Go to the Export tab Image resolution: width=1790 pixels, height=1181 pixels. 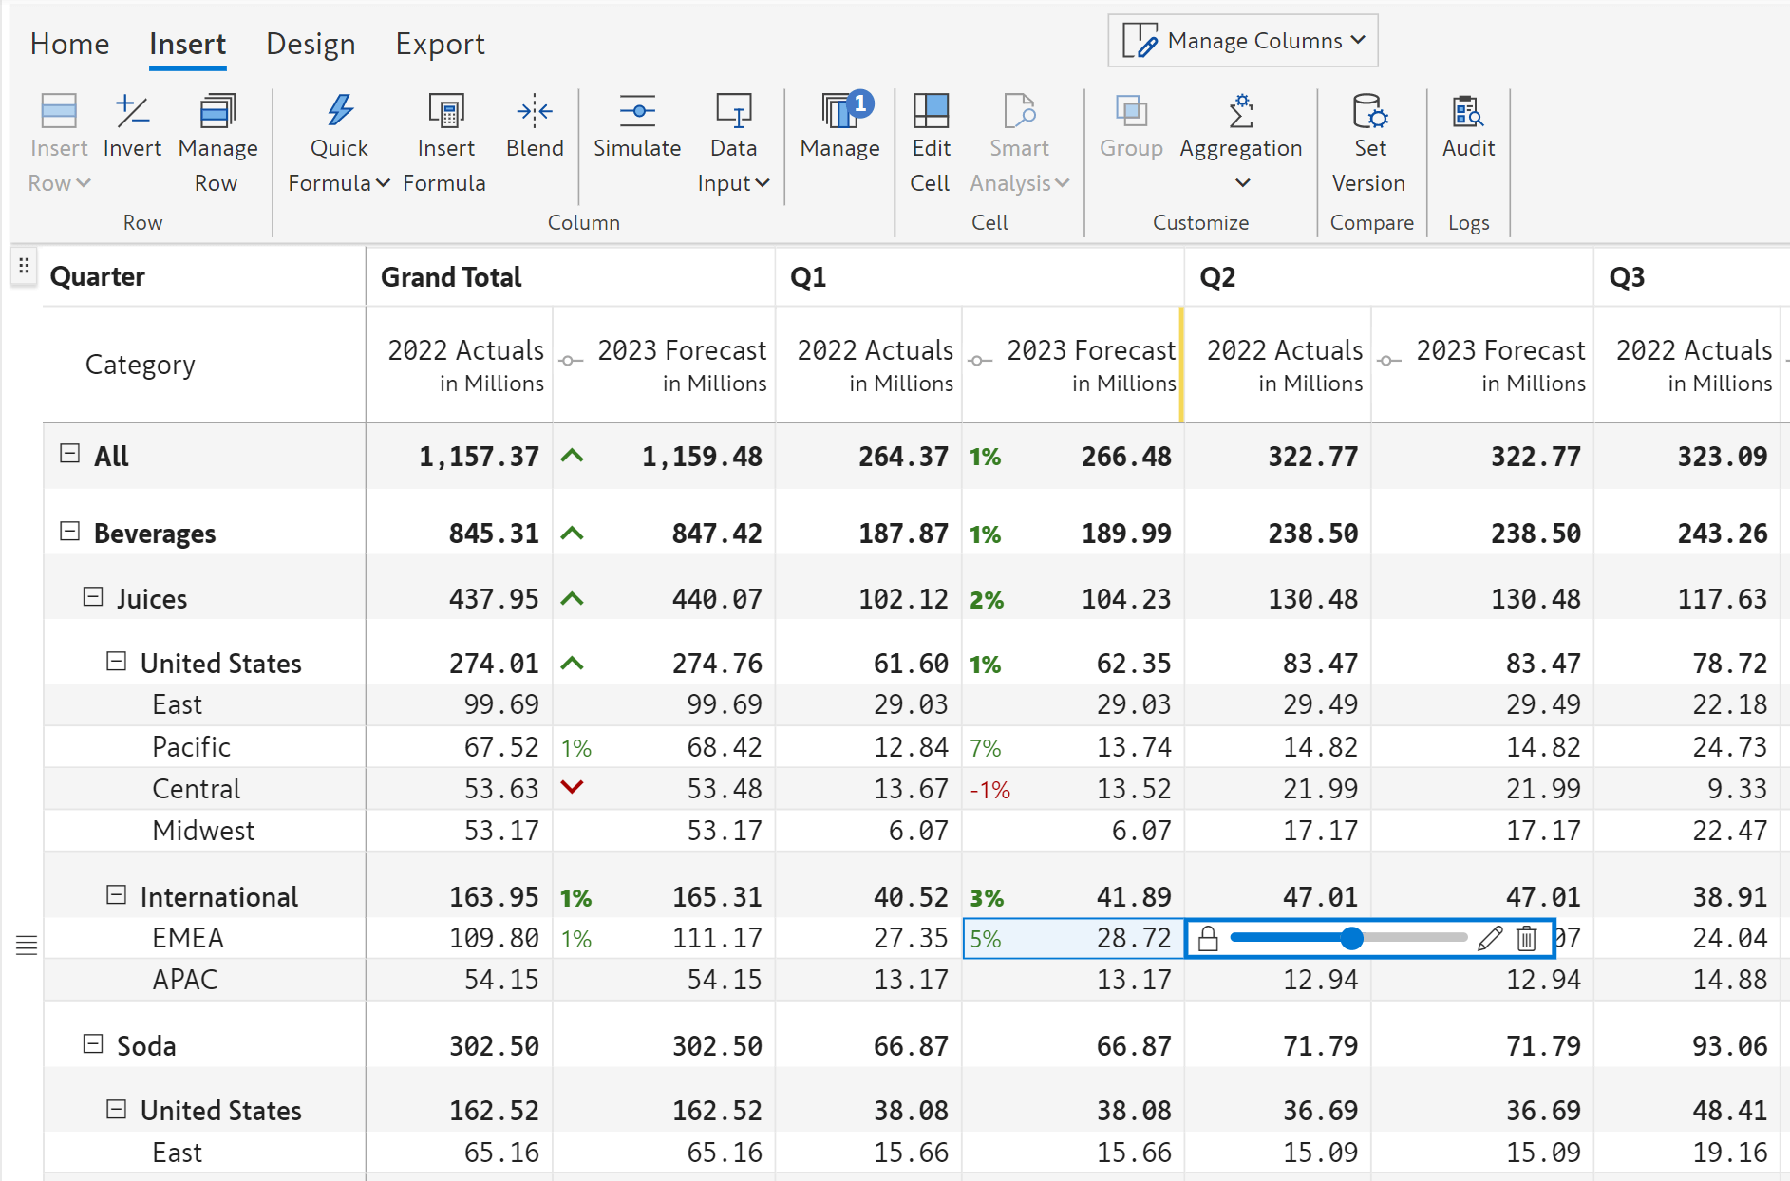tap(440, 44)
